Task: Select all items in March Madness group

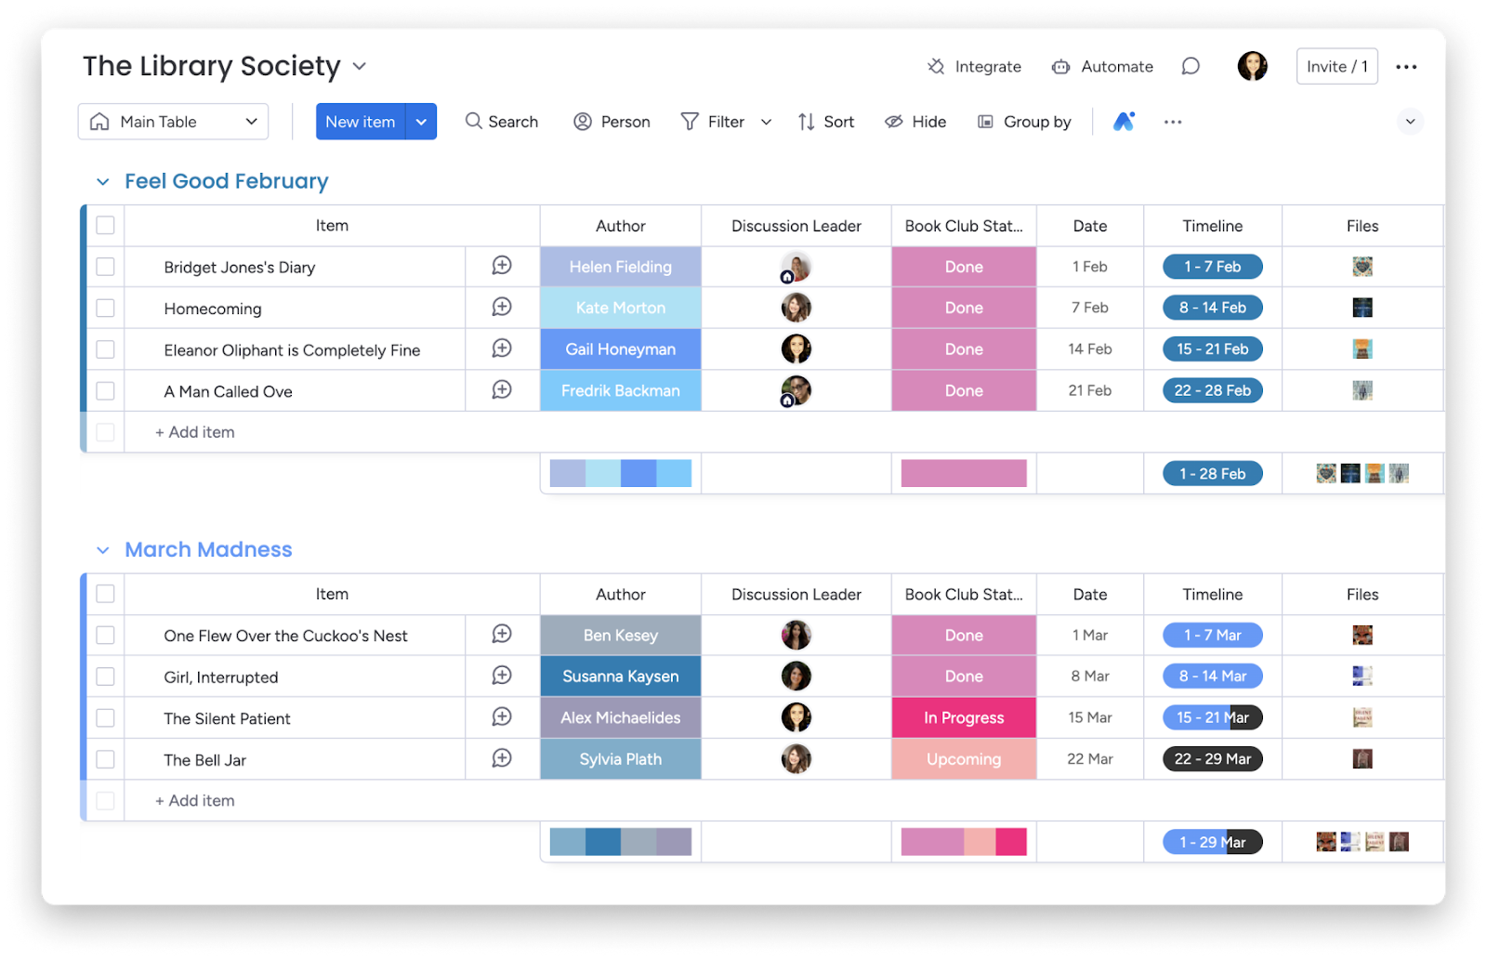Action: click(104, 594)
